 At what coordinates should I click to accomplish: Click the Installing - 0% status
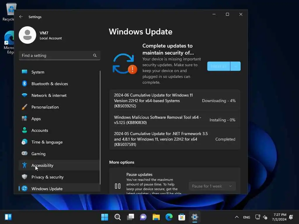222,120
